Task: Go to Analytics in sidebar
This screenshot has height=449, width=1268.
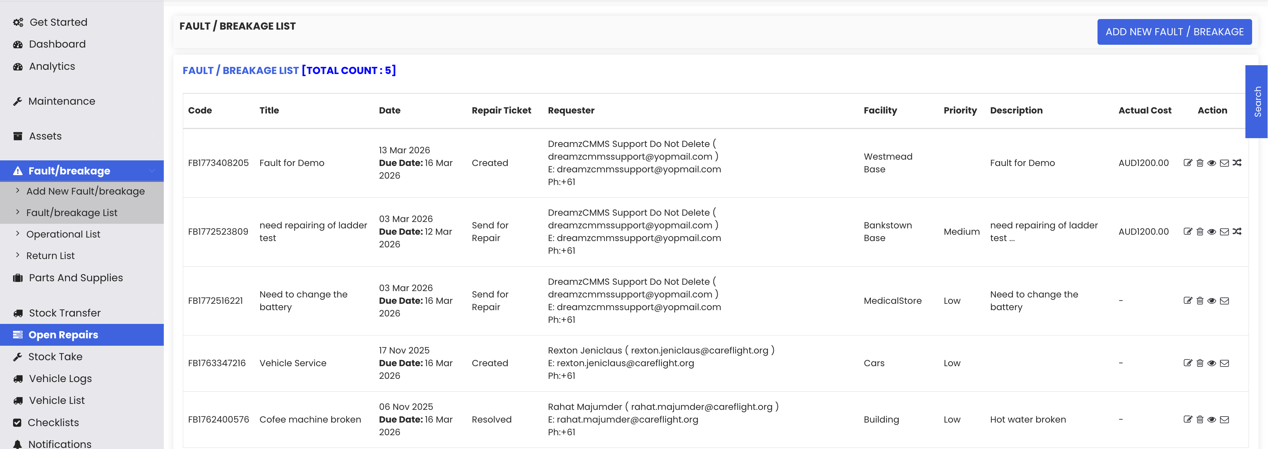Action: (x=52, y=66)
